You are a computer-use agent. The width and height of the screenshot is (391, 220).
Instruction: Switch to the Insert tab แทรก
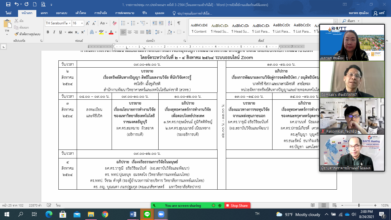[x=44, y=13]
